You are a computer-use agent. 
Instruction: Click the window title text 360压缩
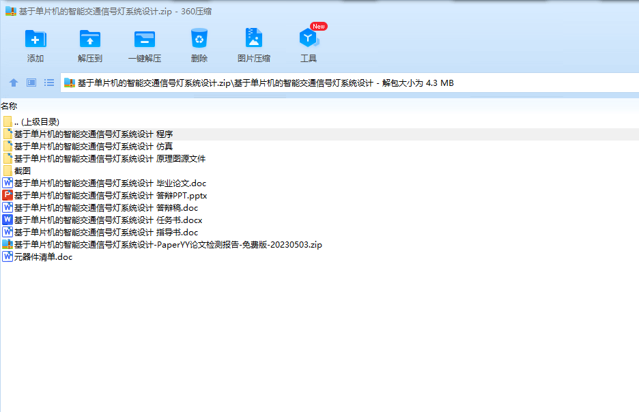pyautogui.click(x=196, y=12)
